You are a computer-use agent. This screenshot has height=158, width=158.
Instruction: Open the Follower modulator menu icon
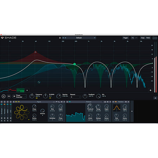(x=107, y=102)
